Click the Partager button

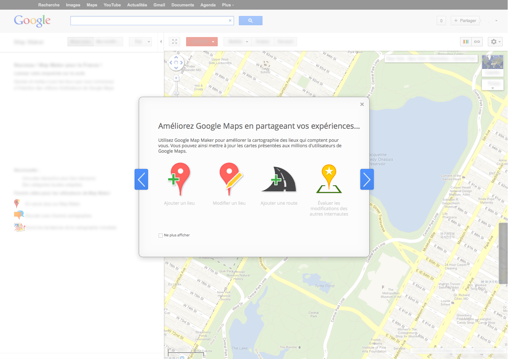point(465,21)
